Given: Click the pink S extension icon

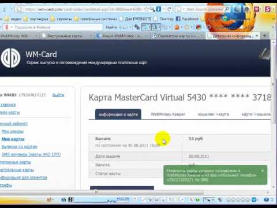Looking at the screenshot, I should [268, 9].
